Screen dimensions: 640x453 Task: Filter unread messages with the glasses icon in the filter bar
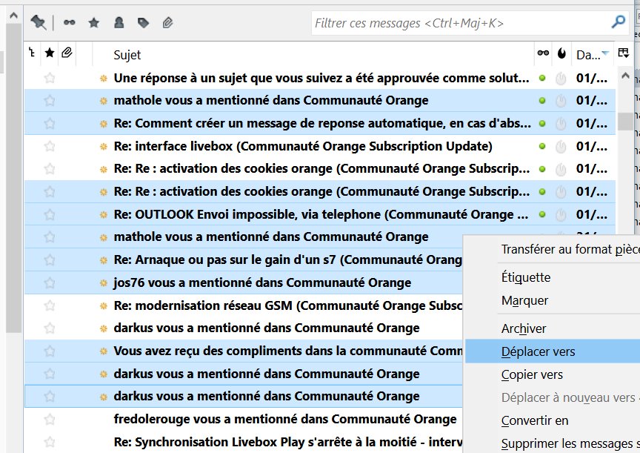coord(69,23)
